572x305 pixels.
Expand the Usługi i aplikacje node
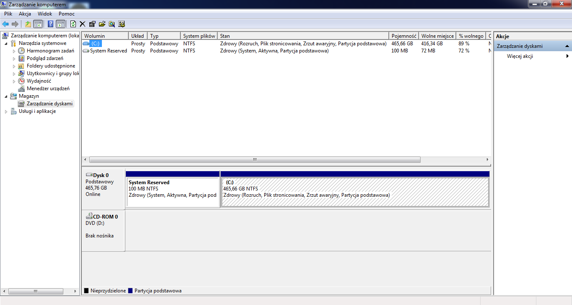pos(6,112)
